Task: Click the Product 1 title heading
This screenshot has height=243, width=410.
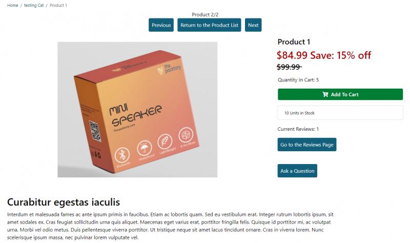Action: coord(294,42)
